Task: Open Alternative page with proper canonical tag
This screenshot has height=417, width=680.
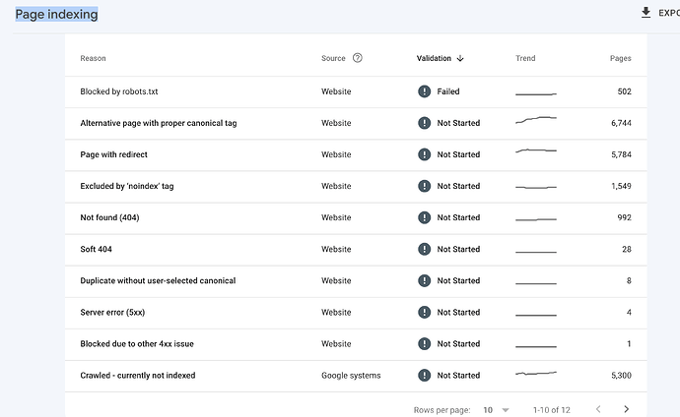Action: tap(158, 123)
